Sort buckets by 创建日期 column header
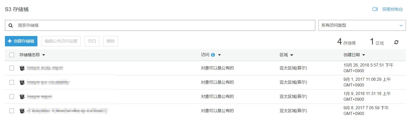 (x=352, y=55)
